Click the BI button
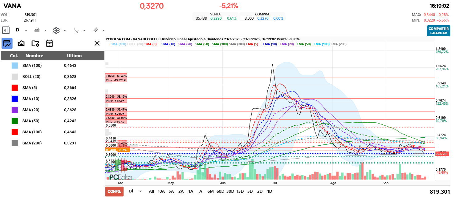 (131, 191)
